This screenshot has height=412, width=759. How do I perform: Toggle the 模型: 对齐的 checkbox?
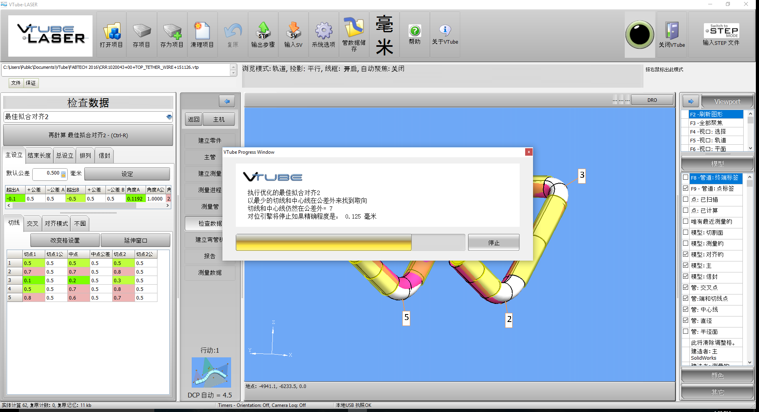[686, 254]
